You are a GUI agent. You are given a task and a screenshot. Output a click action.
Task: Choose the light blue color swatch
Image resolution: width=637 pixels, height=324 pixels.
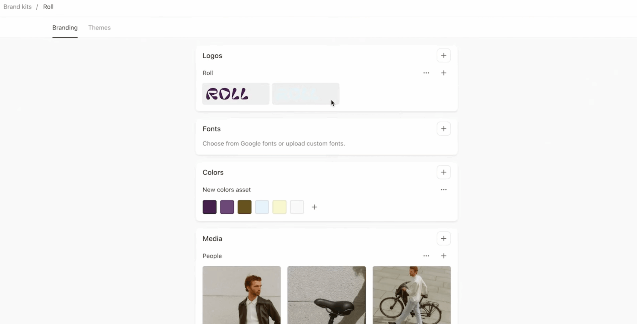[x=262, y=207]
